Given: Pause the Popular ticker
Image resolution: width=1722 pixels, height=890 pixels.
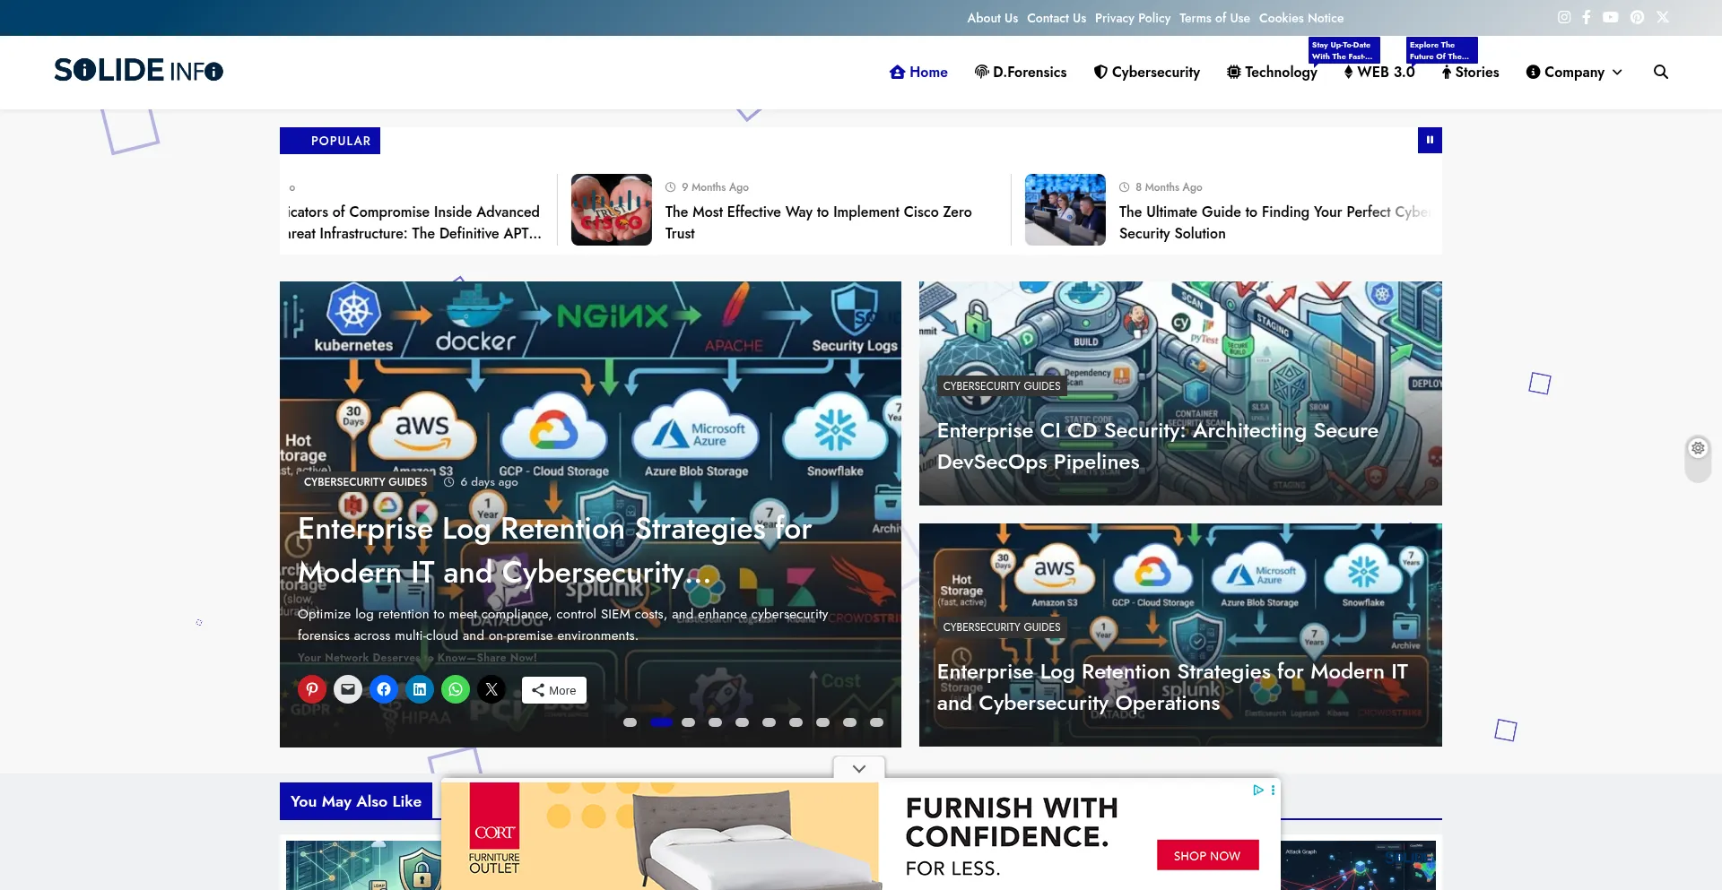Looking at the screenshot, I should (1430, 140).
